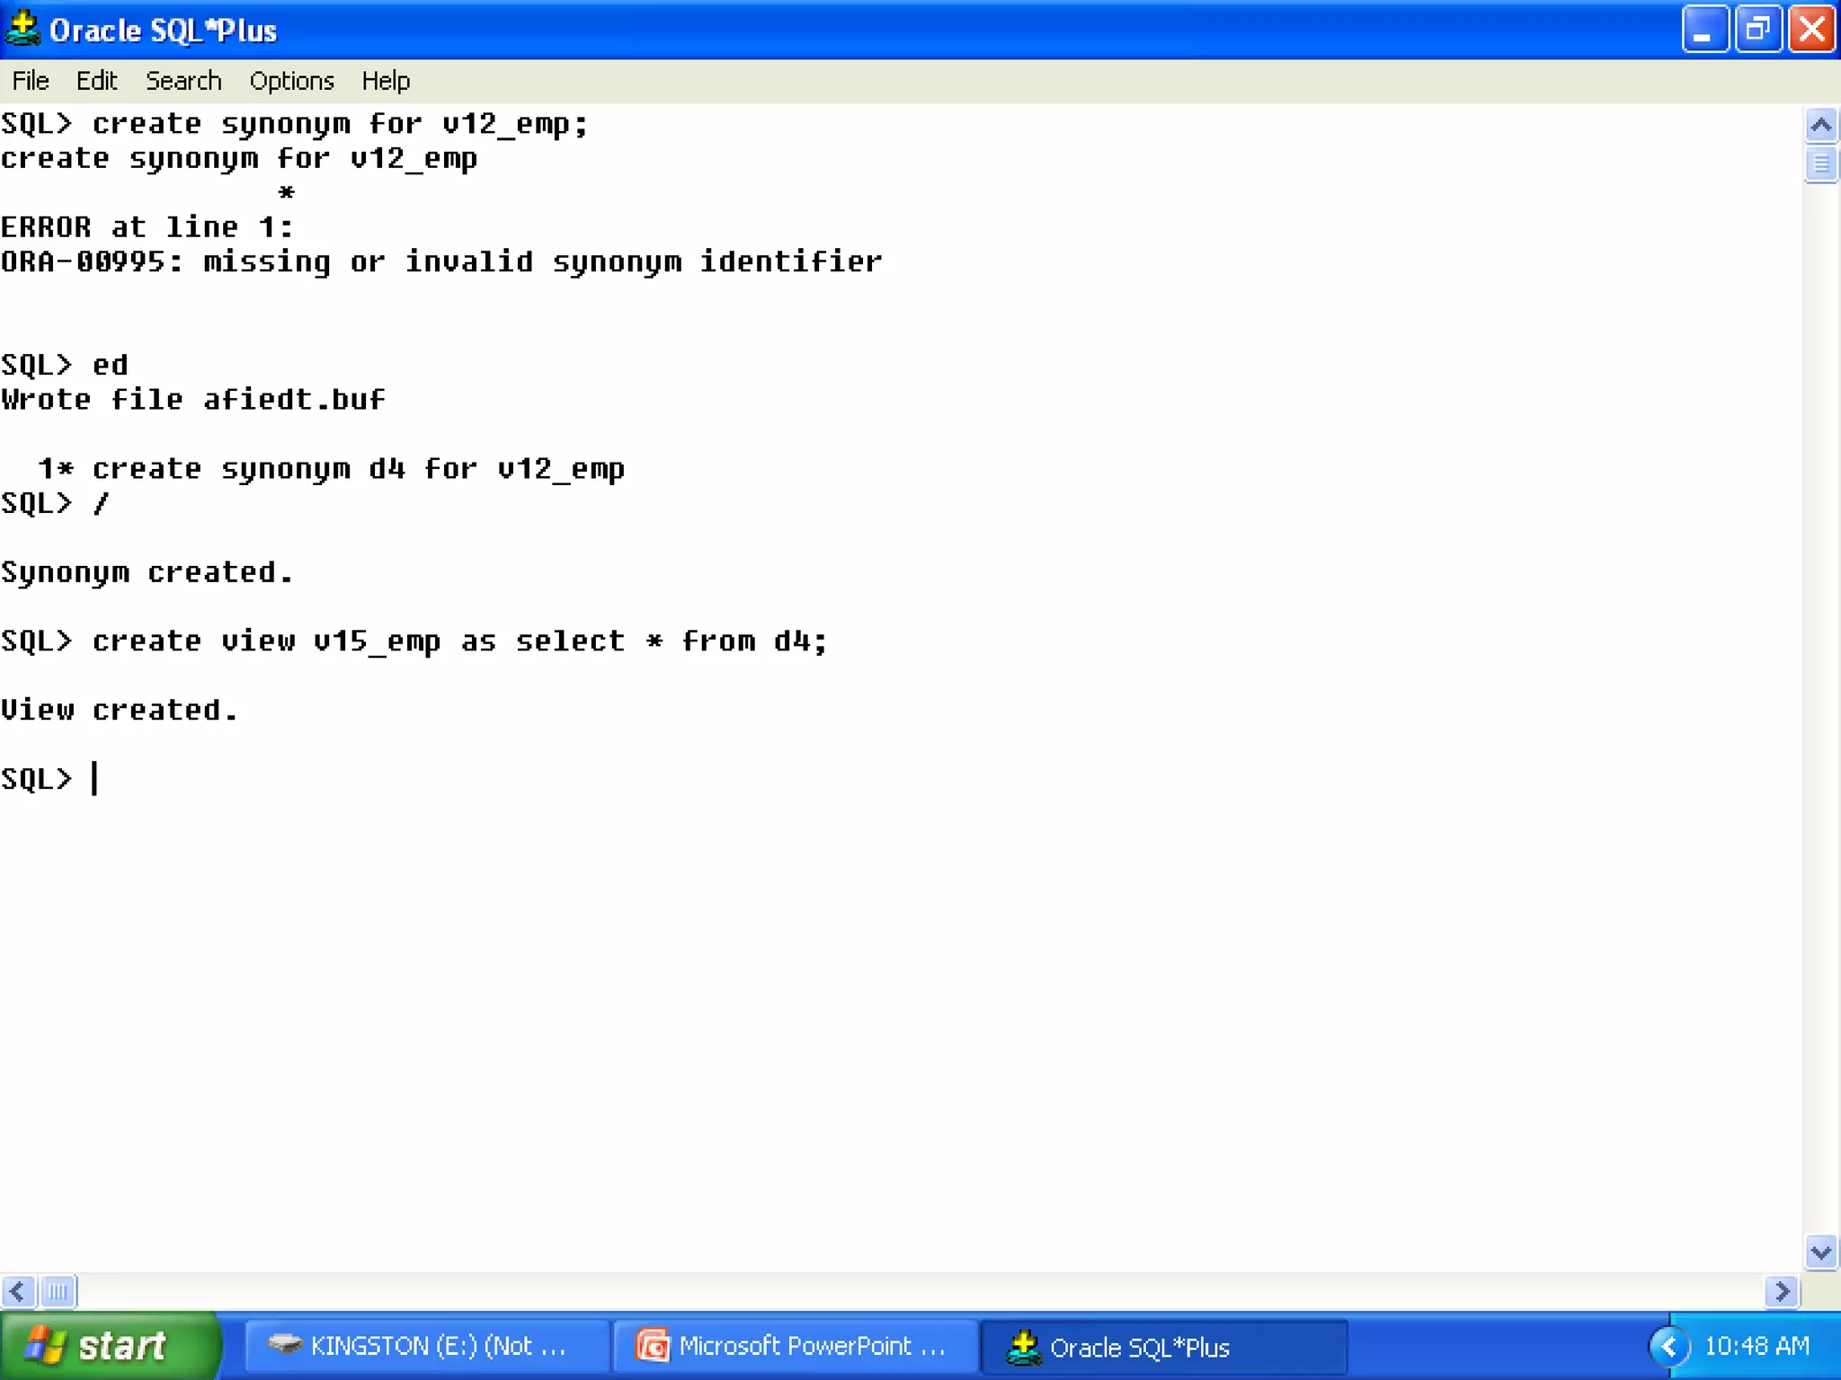The width and height of the screenshot is (1841, 1380).
Task: Expand hidden system tray icons arrow
Action: [x=1669, y=1346]
